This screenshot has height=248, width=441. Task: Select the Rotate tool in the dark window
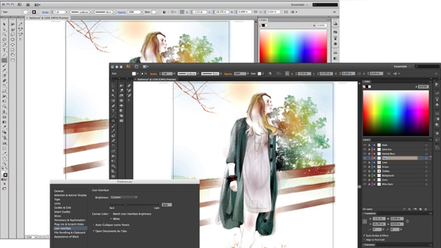[x=113, y=146]
